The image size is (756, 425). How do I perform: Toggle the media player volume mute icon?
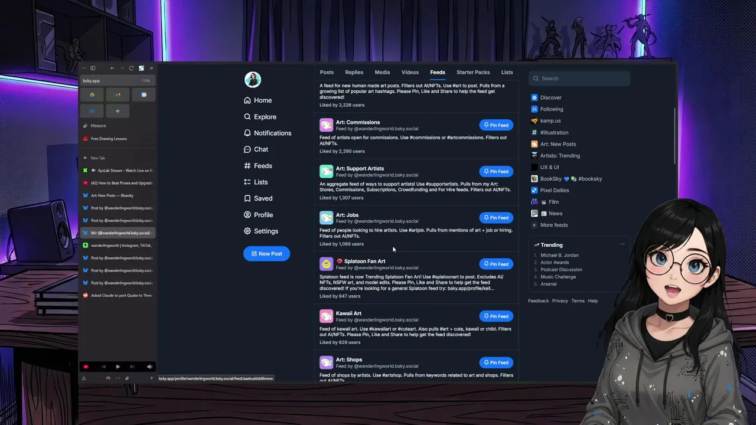(149, 367)
